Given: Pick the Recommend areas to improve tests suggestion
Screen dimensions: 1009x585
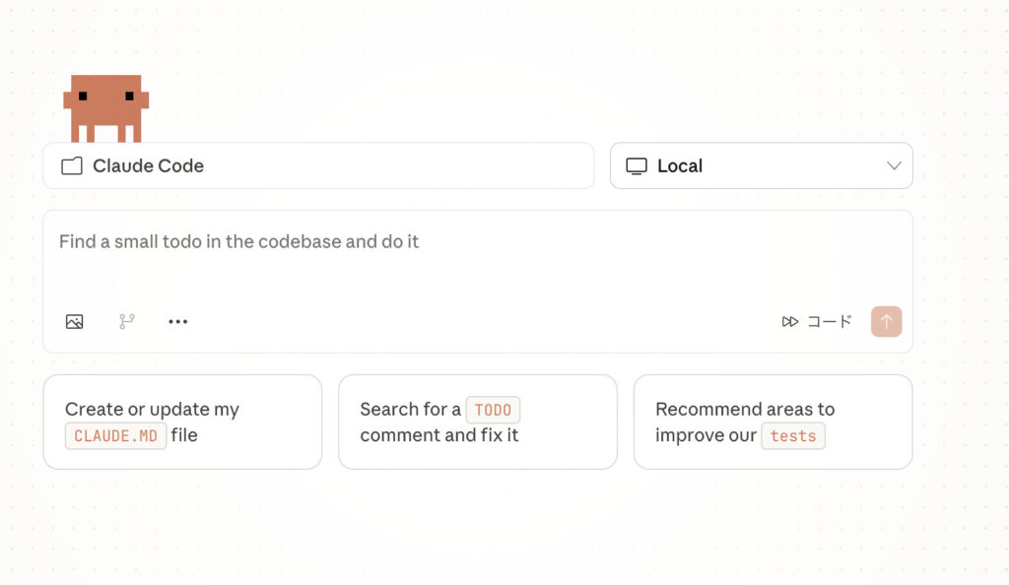Looking at the screenshot, I should (x=773, y=422).
